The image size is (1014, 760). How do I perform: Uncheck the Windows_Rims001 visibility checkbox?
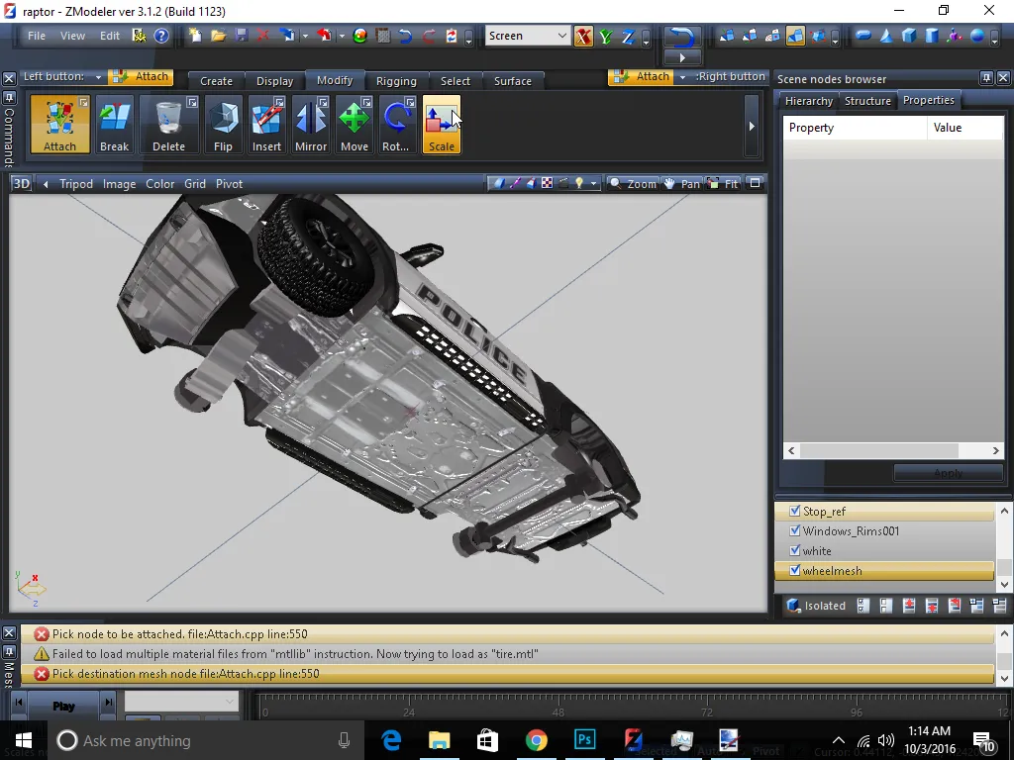tap(794, 531)
